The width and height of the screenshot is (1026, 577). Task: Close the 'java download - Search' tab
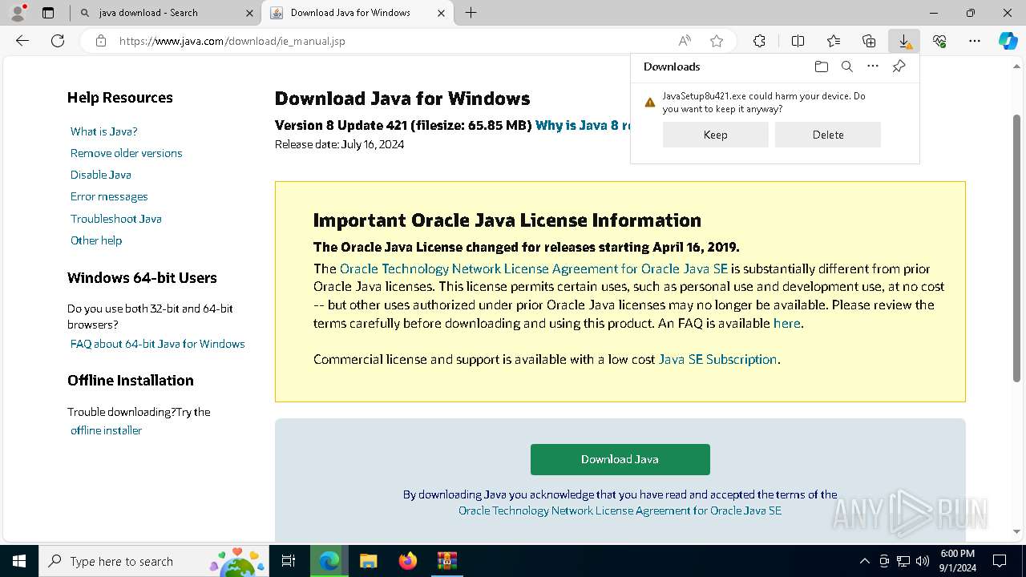249,13
